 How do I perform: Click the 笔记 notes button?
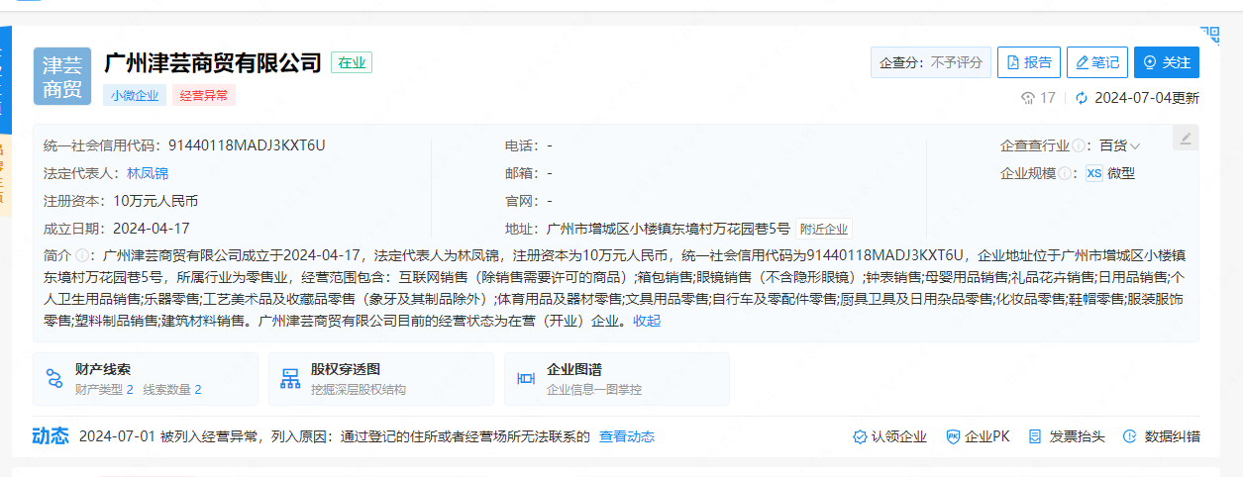point(1096,62)
